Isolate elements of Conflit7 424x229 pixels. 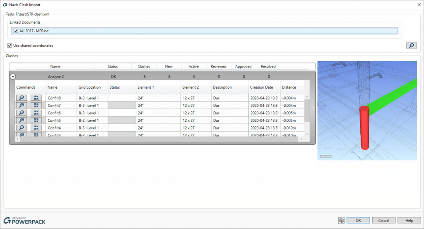coord(36,105)
